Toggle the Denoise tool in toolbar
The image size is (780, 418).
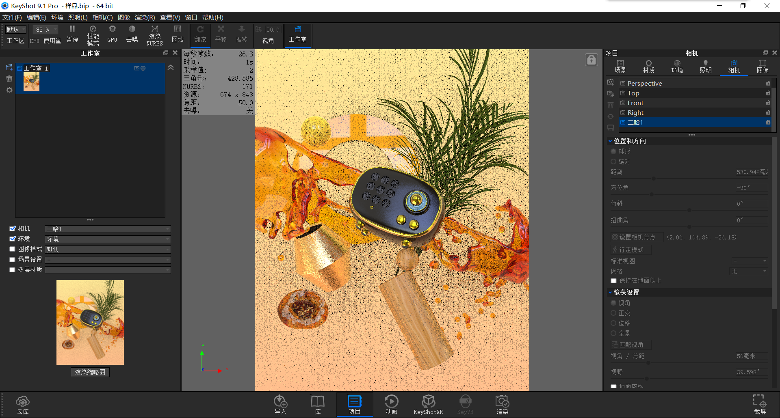click(132, 34)
